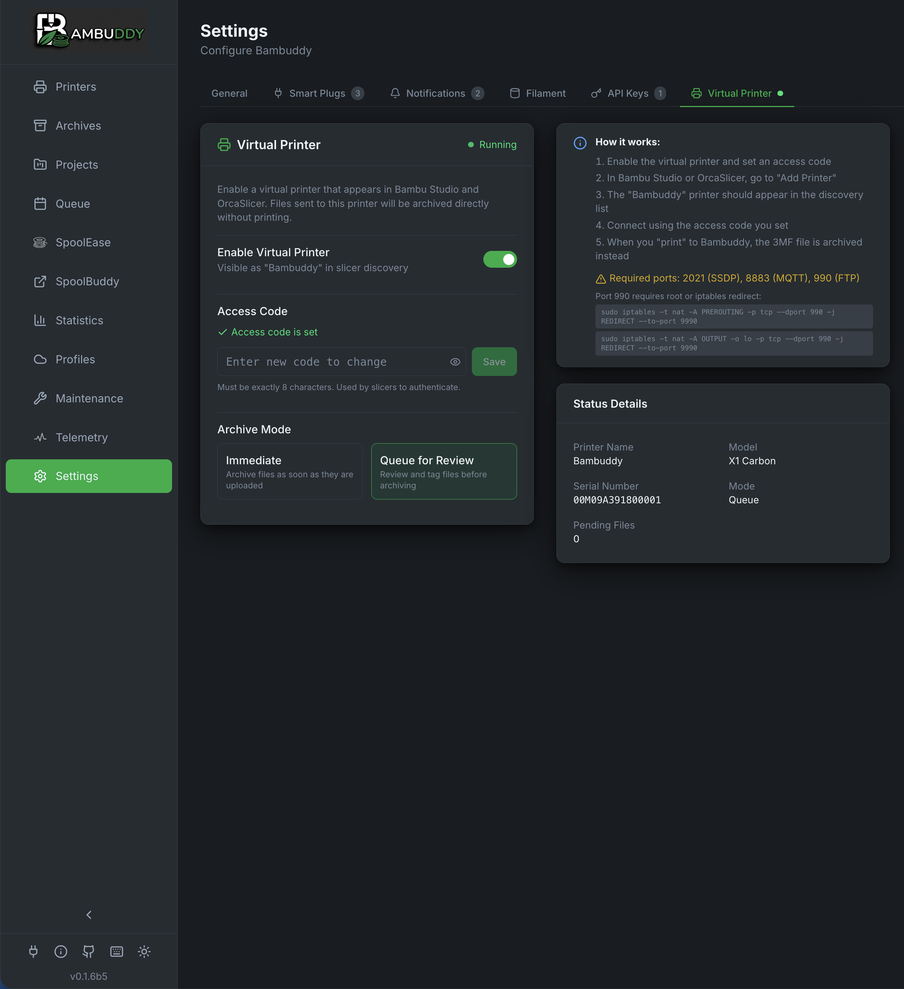View the Statistics page
The image size is (904, 989).
79,320
